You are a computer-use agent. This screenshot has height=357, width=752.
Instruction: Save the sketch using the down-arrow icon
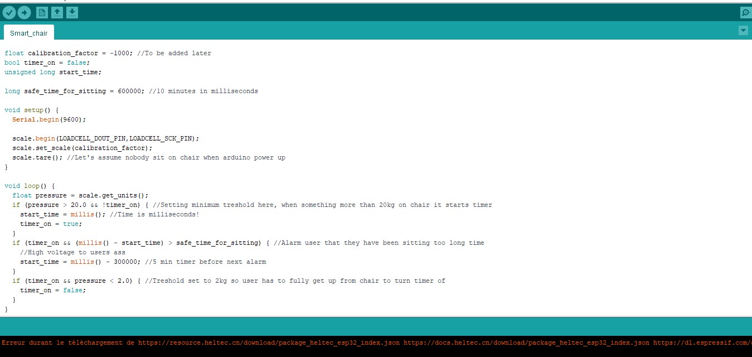point(72,12)
